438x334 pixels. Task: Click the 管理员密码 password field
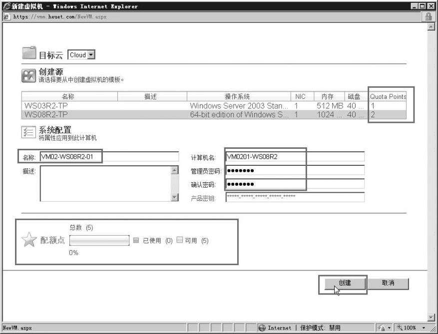(295, 170)
